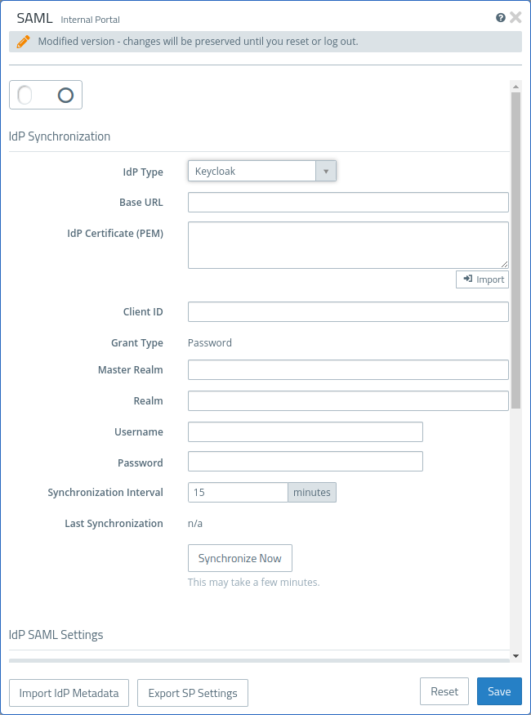Click the Client ID field
Viewport: 531px width, 715px height.
(x=348, y=312)
